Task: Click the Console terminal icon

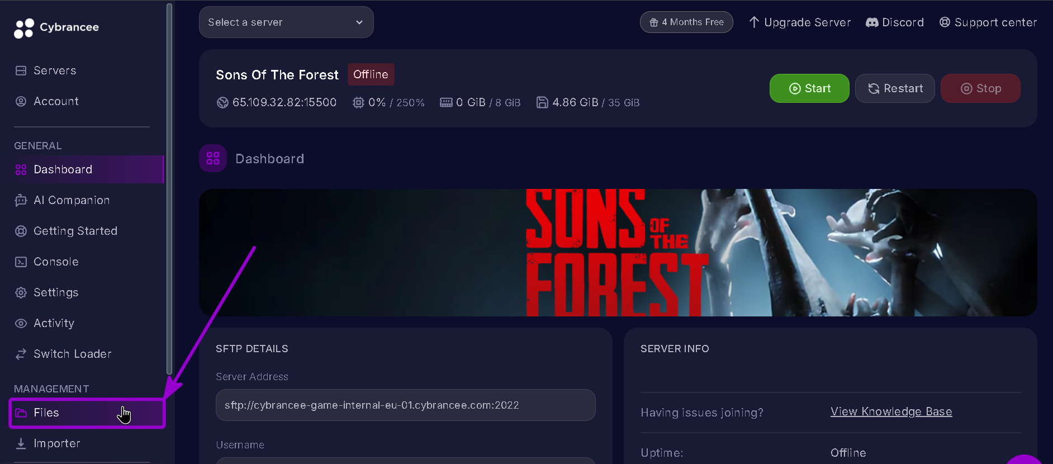Action: point(21,262)
